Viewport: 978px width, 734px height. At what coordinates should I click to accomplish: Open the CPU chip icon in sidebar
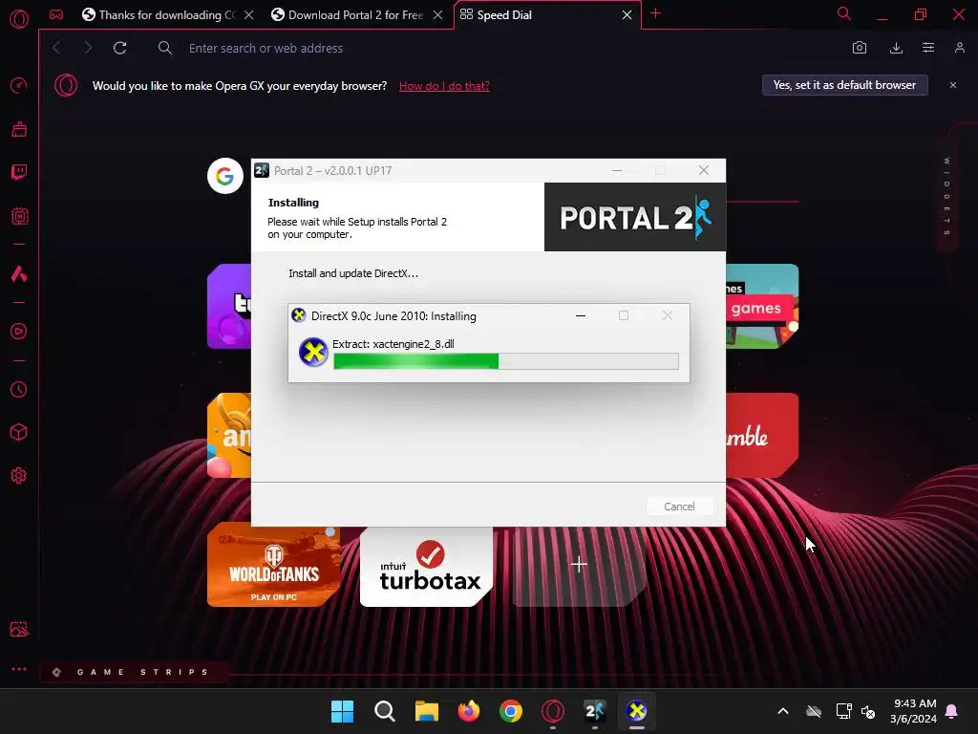(19, 216)
